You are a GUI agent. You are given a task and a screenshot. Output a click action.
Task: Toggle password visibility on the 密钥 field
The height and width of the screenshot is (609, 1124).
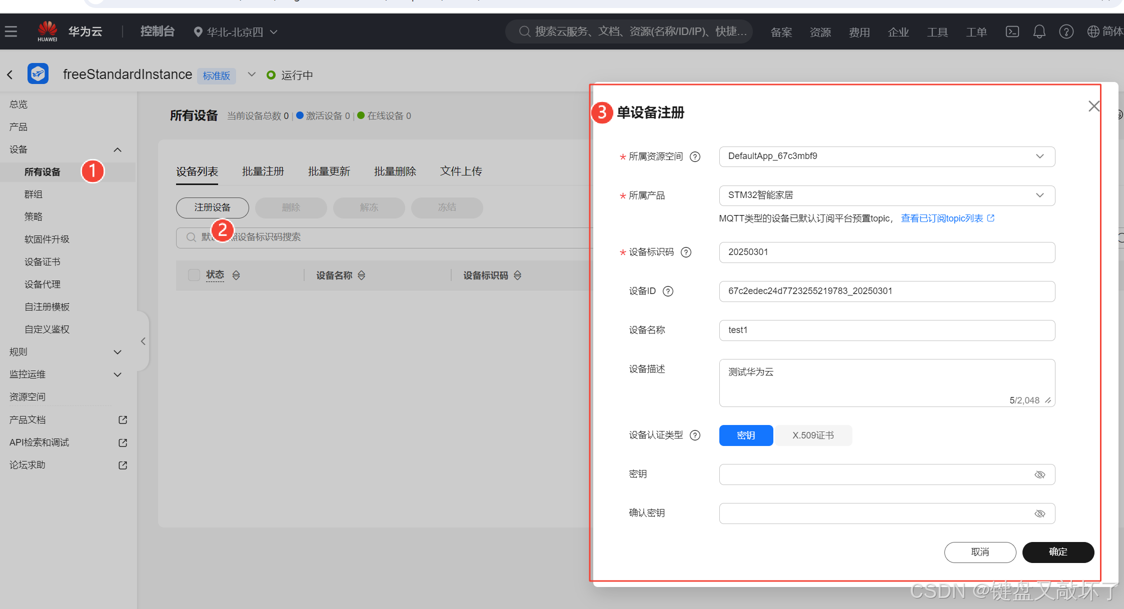point(1040,474)
